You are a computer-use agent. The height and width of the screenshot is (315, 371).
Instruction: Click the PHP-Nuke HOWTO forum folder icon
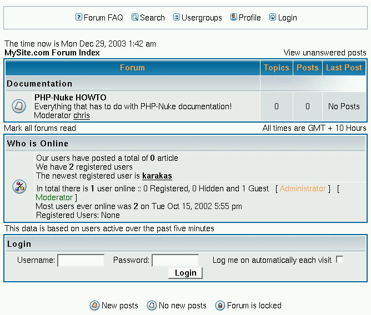point(19,106)
